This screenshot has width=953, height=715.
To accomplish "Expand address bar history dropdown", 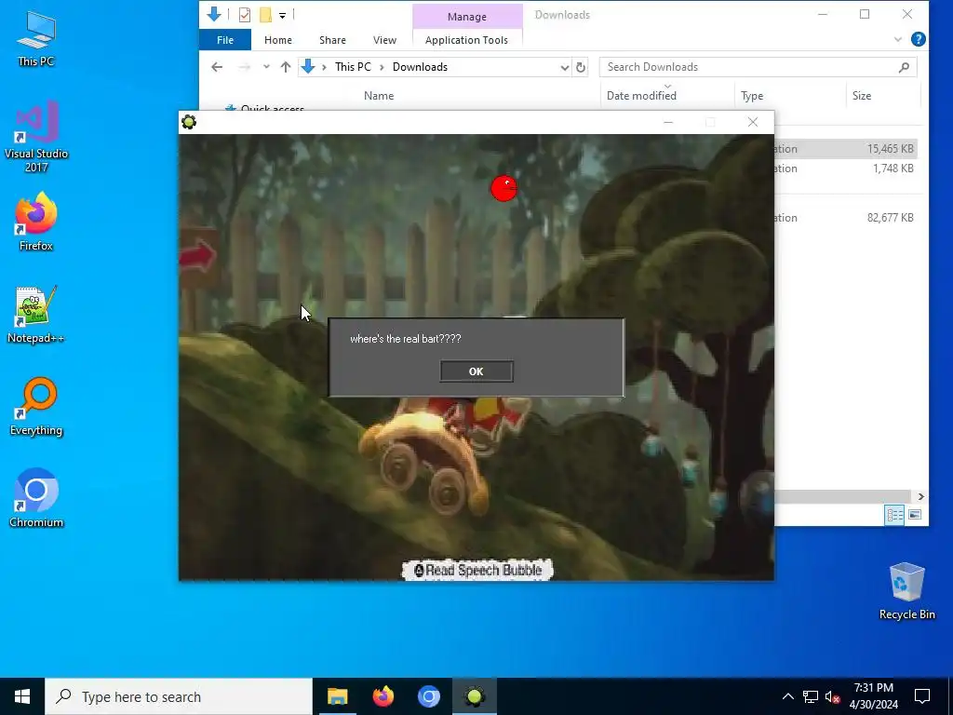I will tap(565, 67).
